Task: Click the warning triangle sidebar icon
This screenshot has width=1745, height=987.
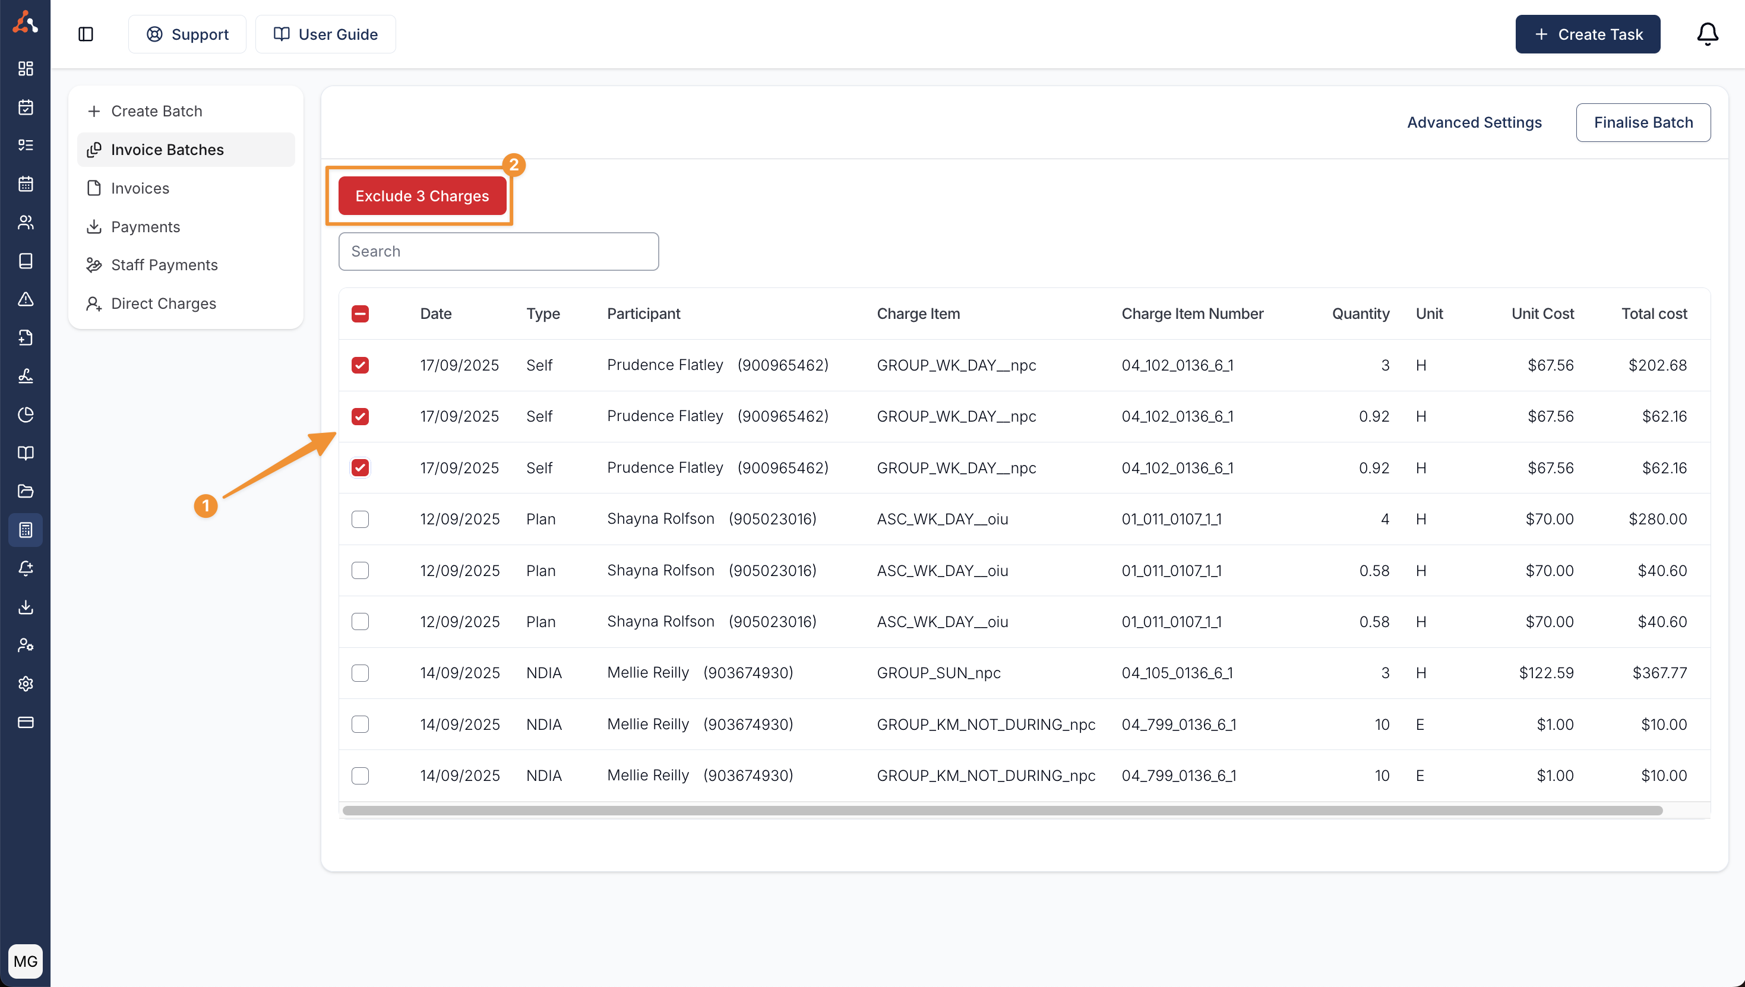Action: tap(25, 299)
